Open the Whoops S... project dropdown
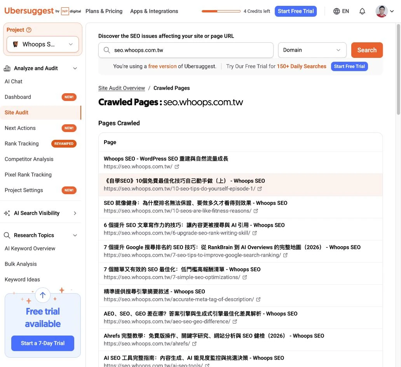 [x=43, y=44]
